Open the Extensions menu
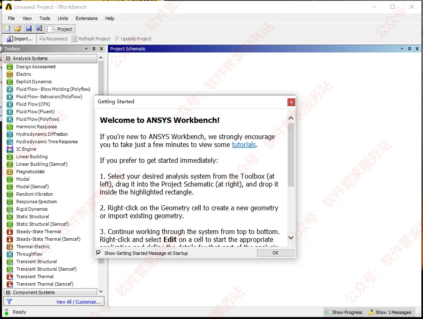 (x=87, y=18)
